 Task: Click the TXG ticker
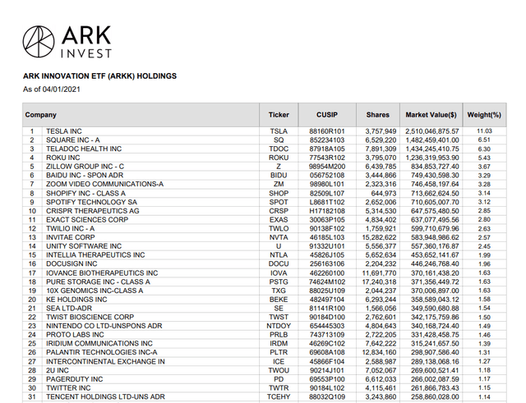tap(279, 291)
